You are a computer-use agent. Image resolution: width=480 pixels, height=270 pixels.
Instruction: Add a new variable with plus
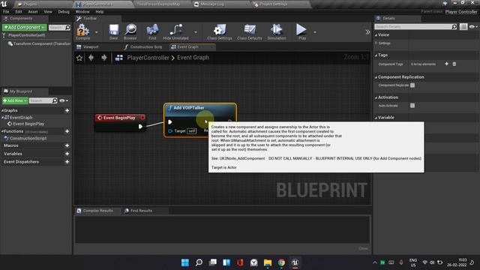pos(67,154)
